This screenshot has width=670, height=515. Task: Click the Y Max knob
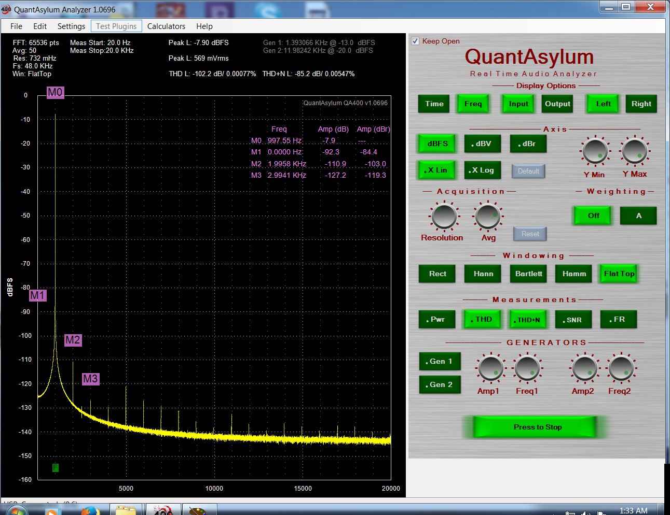tap(634, 151)
